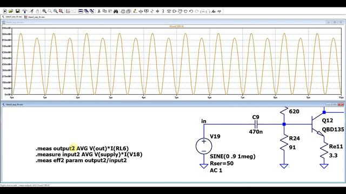Click the QBD135 transistor model text
The width and height of the screenshot is (346, 194).
pyautogui.click(x=333, y=129)
